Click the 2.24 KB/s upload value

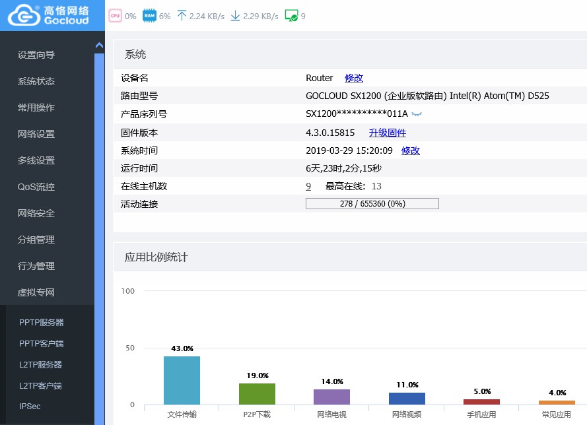pos(207,16)
